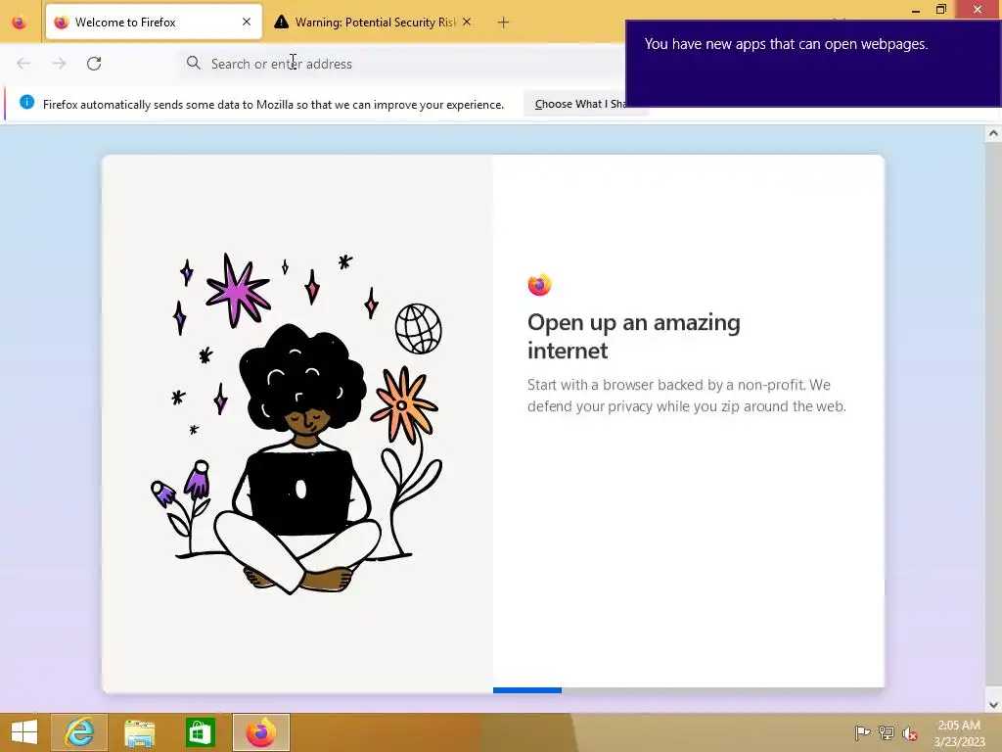This screenshot has width=1002, height=752.
Task: Click the Firefox logo above the welcome heading
Action: [539, 285]
